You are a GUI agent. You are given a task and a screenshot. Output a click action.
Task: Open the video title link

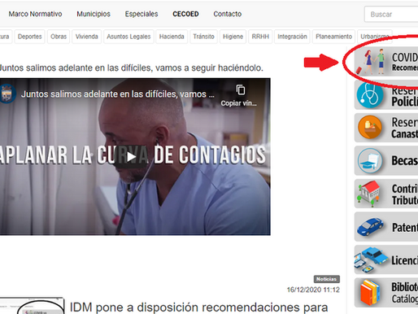coord(118,94)
